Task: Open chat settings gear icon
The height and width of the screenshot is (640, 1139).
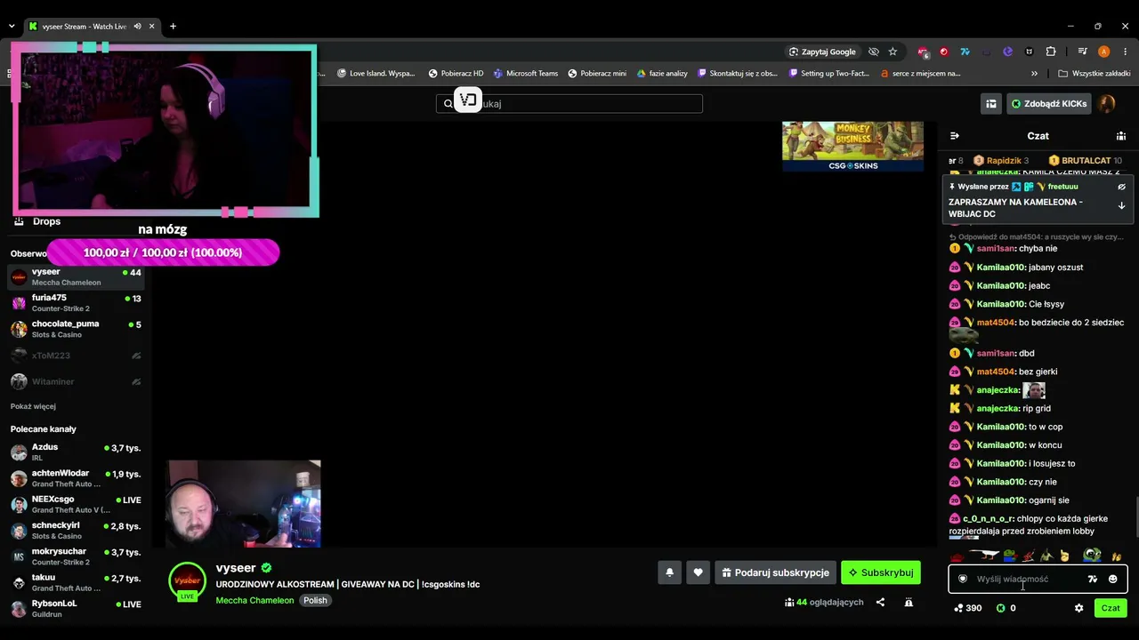Action: point(1078,608)
